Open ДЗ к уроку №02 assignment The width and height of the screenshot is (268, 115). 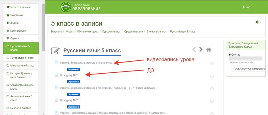[69, 100]
